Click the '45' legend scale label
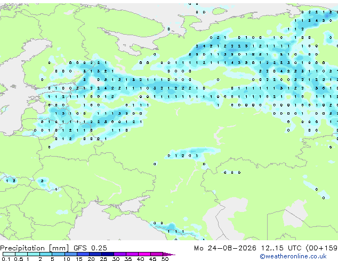Image resolution: width=338 pixels, height=261 pixels. (x=152, y=259)
